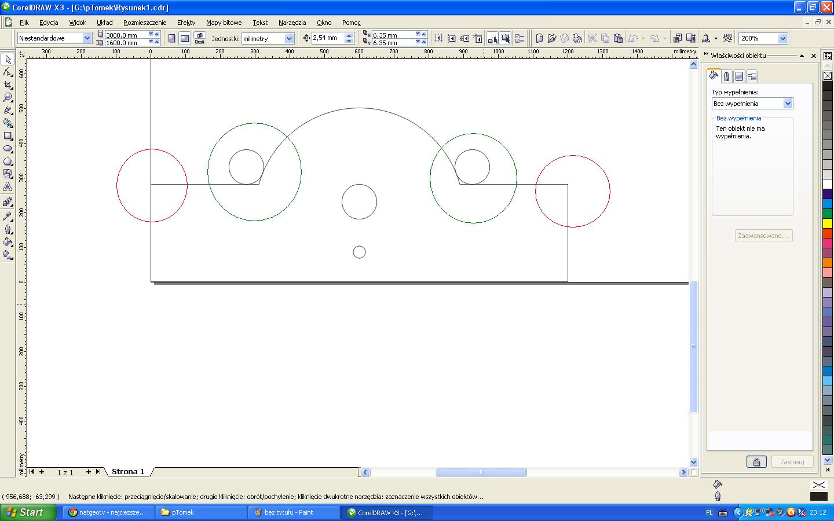Open the Efekty menu
The width and height of the screenshot is (834, 521).
186,23
